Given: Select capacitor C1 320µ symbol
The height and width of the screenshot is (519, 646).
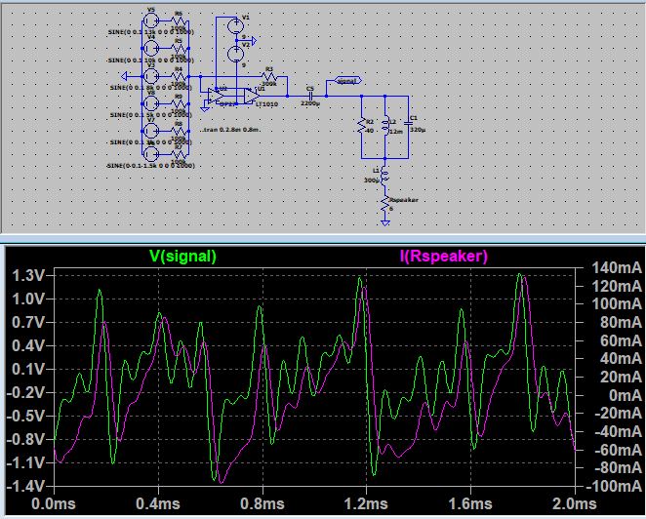Looking at the screenshot, I should [x=408, y=122].
